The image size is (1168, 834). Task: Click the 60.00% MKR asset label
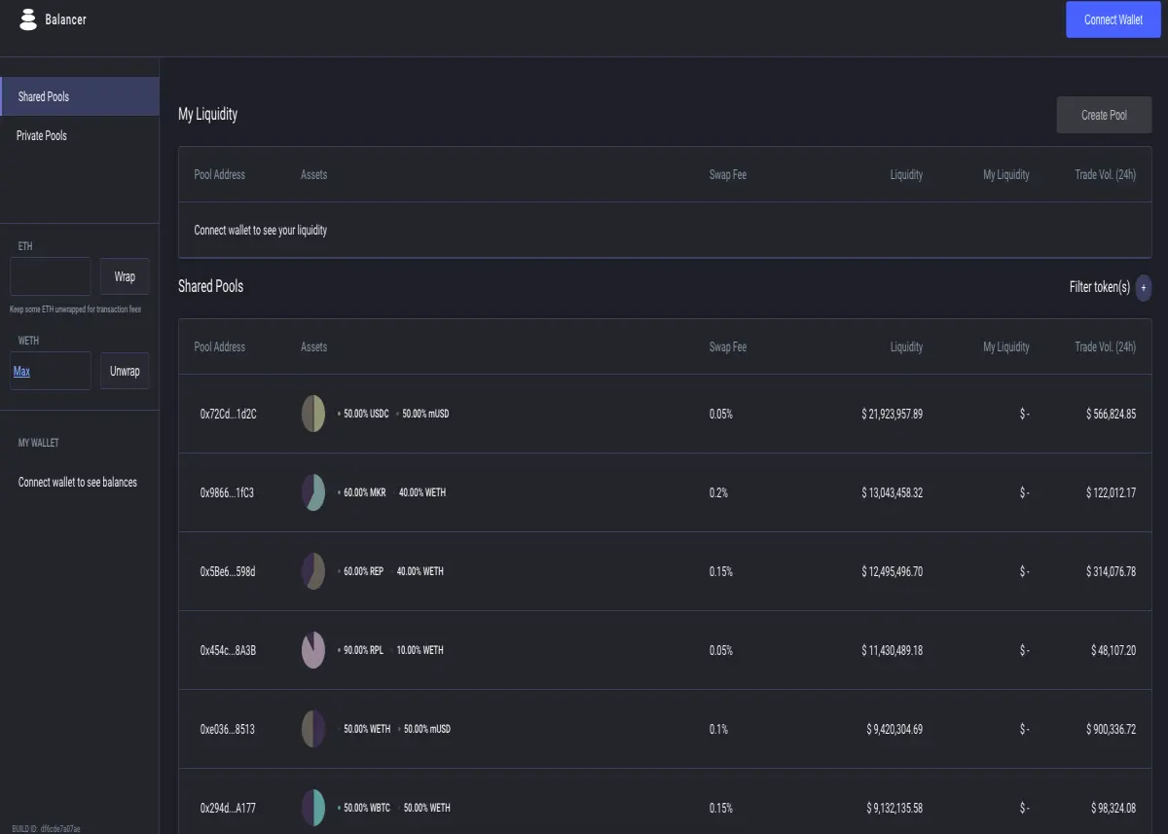pyautogui.click(x=365, y=492)
